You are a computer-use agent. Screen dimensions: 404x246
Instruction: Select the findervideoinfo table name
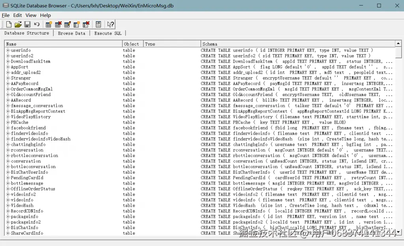click(29, 133)
